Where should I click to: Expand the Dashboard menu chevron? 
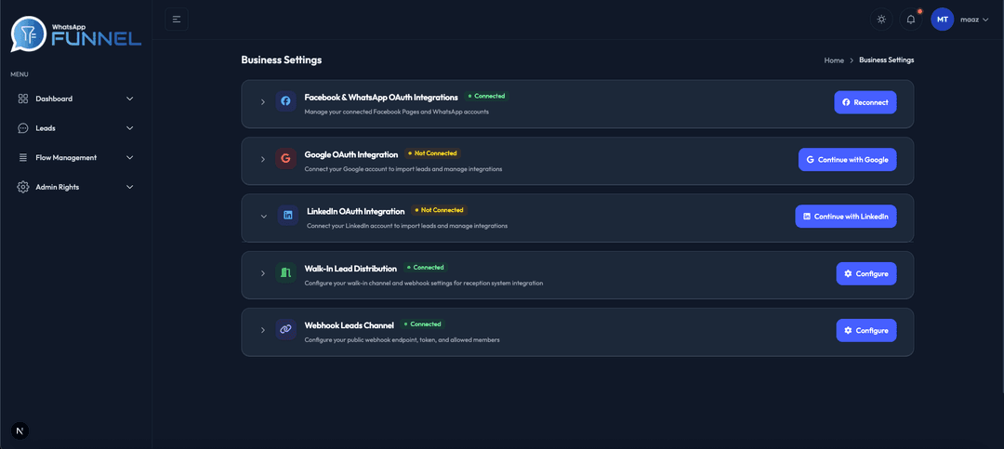click(x=130, y=99)
